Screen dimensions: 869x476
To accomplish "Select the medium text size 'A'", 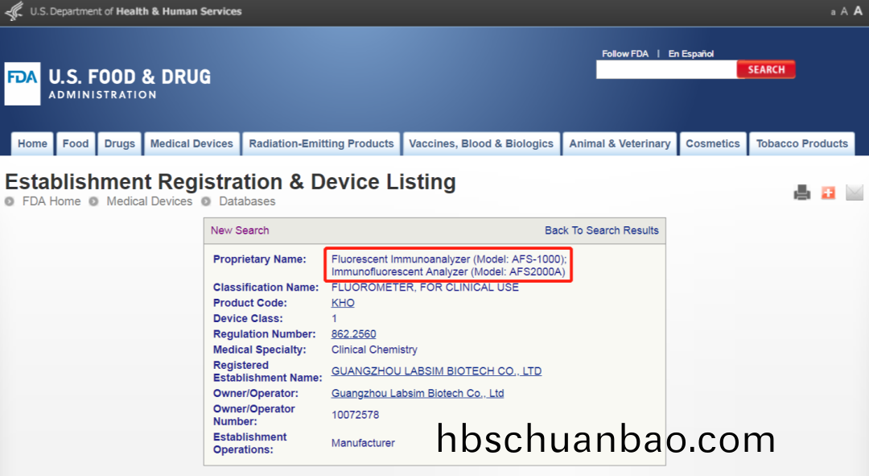I will pos(844,11).
